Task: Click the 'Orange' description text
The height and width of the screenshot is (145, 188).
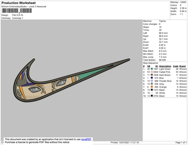Action: tap(163, 87)
